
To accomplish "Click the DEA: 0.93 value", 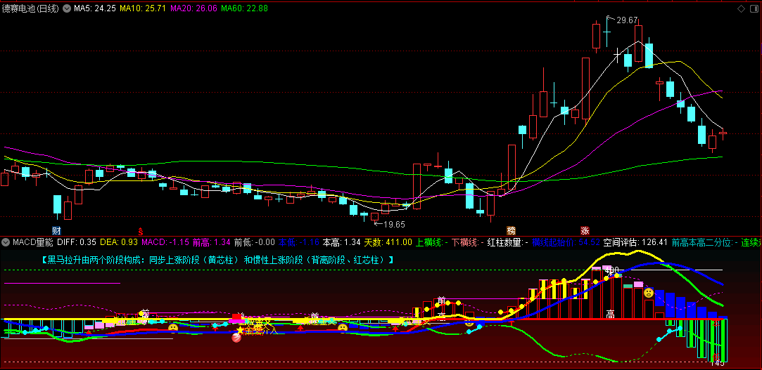I will coord(119,242).
